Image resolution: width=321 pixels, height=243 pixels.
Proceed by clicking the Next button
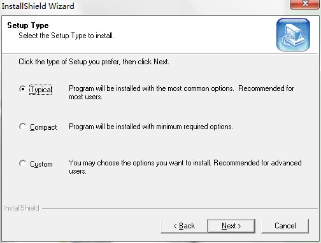tap(231, 226)
